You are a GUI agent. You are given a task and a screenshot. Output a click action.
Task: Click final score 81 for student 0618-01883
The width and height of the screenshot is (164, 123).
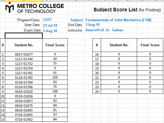click(55, 110)
